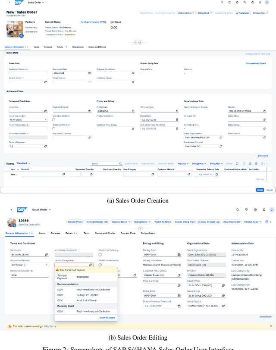
Task: Open value help for Sales Organization Dom. Sales Org US
Action: 221,137
